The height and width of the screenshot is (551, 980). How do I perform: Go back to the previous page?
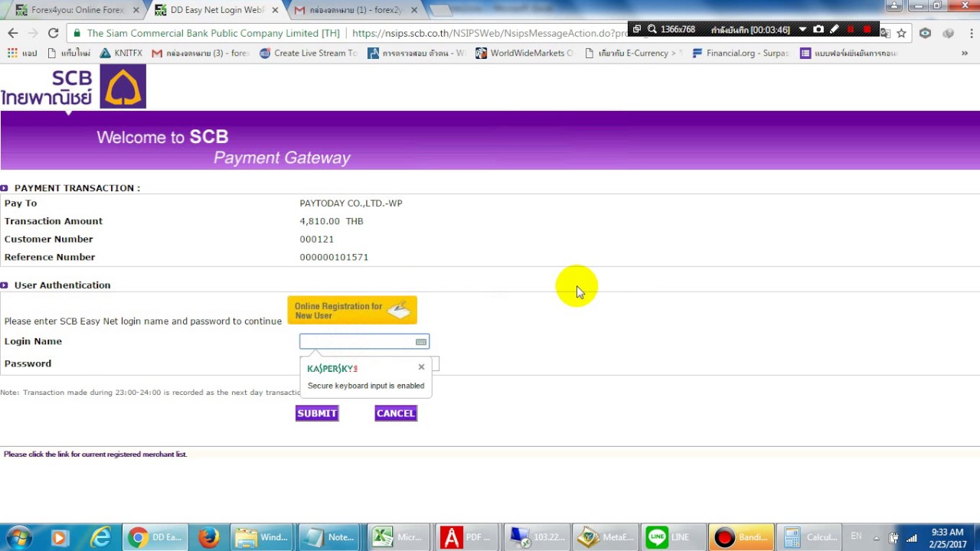point(13,33)
